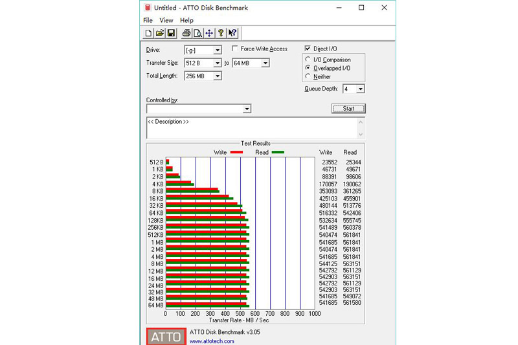Image resolution: width=518 pixels, height=345 pixels.
Task: Expand the Drive dropdown
Action: point(218,50)
